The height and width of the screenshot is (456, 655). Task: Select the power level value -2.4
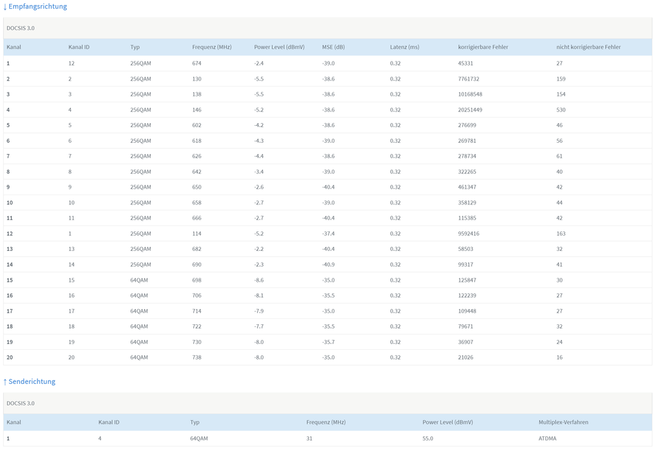point(258,64)
